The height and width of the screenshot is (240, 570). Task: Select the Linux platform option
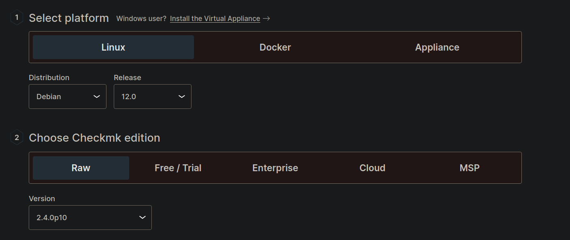coord(113,47)
